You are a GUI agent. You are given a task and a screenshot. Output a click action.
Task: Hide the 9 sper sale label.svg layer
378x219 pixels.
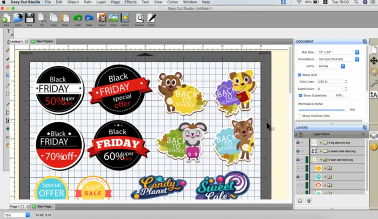point(298,159)
